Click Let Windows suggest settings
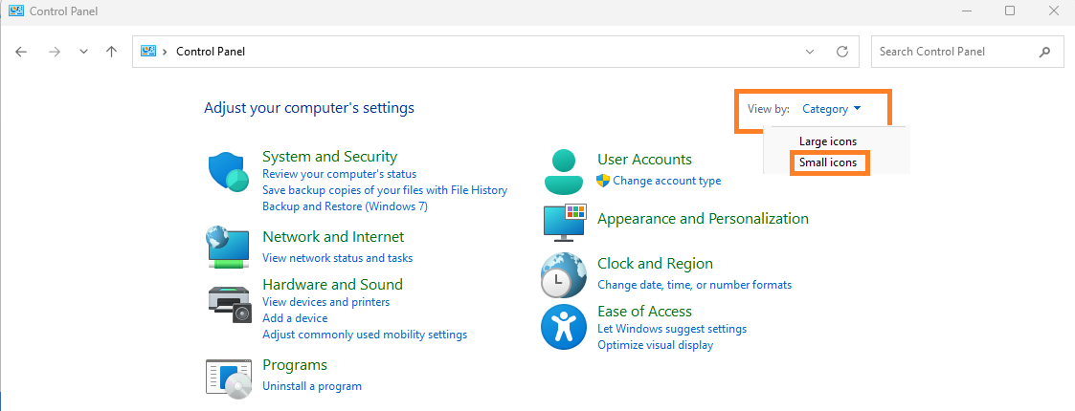 672,329
